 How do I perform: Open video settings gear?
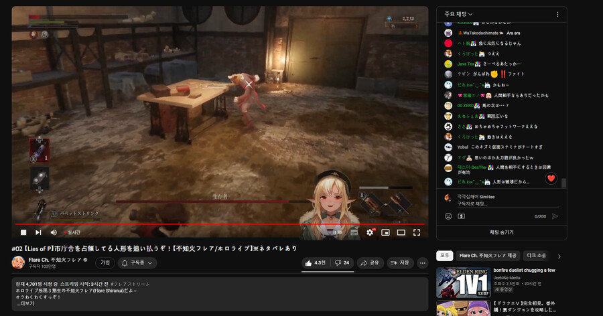(x=370, y=232)
